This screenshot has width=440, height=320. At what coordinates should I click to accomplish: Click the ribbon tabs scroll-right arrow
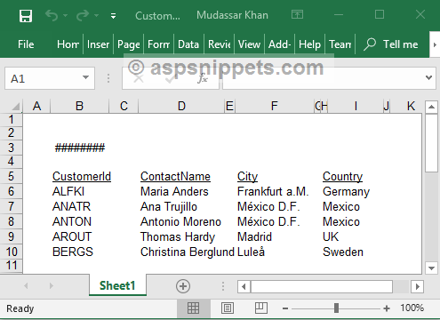pyautogui.click(x=435, y=44)
